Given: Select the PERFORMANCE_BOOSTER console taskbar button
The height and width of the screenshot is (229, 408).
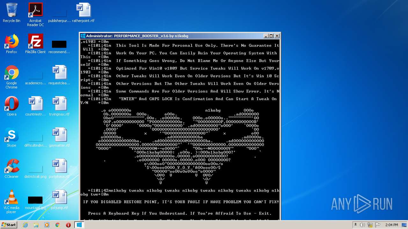Looking at the screenshot, I should click(79, 225).
